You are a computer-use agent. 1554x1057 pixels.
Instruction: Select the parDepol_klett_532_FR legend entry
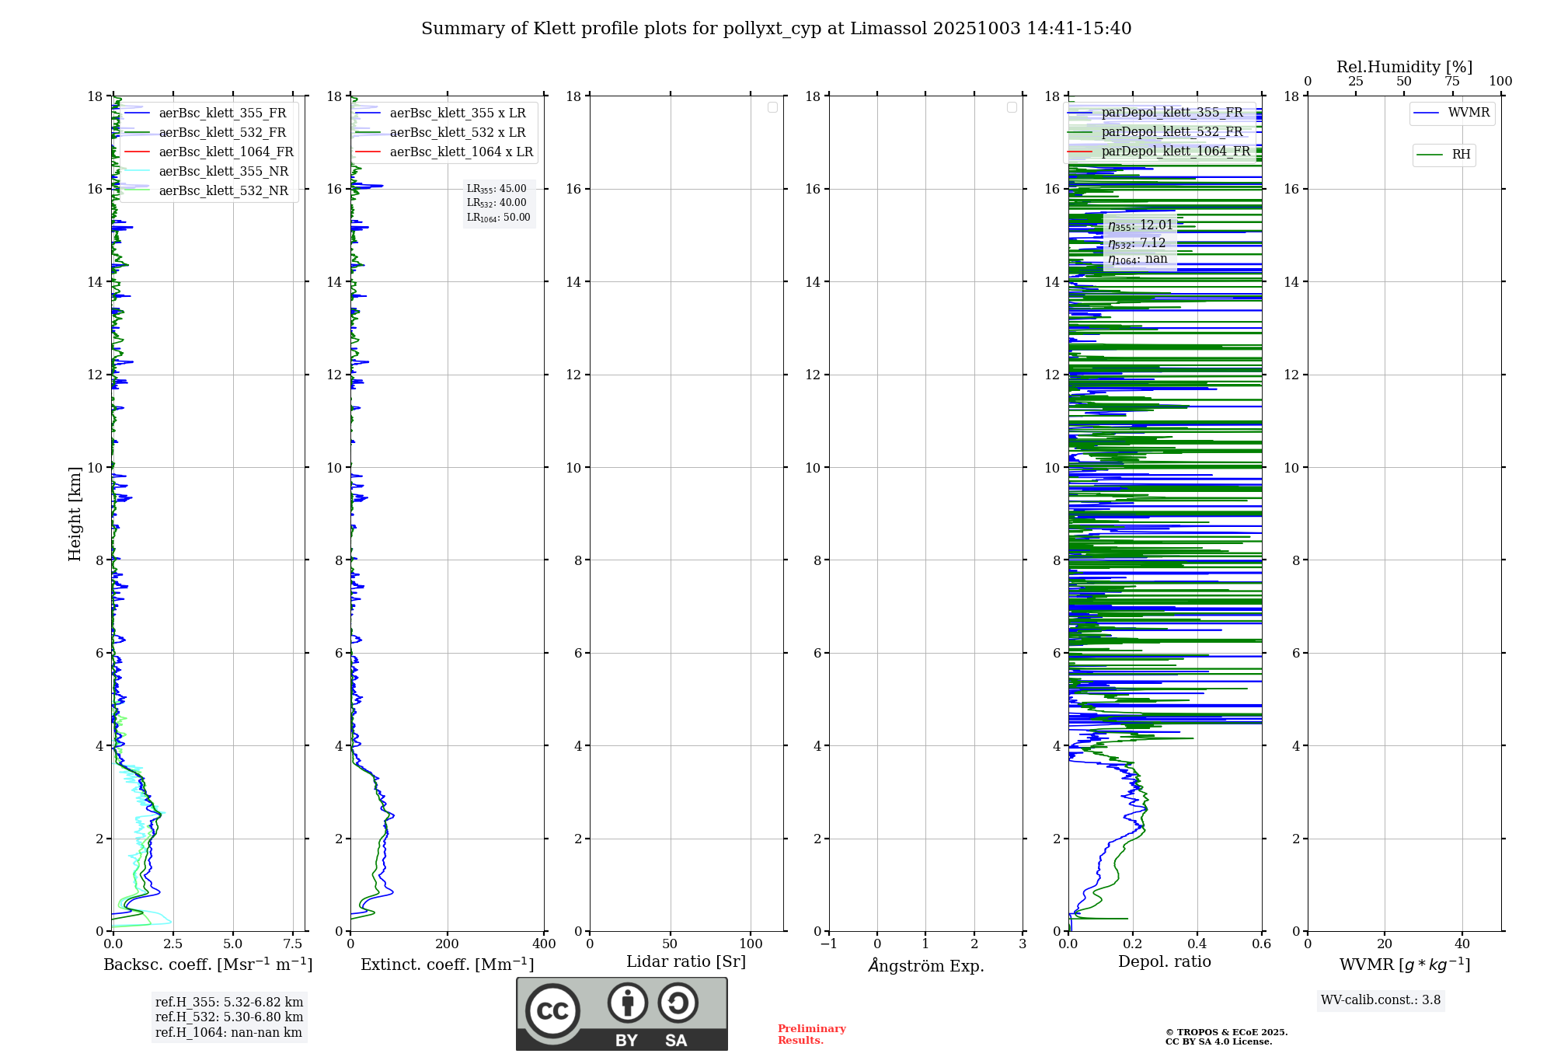click(1172, 132)
